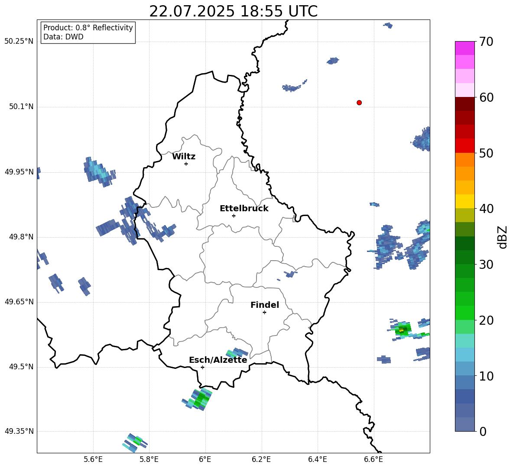The height and width of the screenshot is (468, 513).
Task: Pick the yellow swatch just above 40 dBZ
Action: click(464, 201)
